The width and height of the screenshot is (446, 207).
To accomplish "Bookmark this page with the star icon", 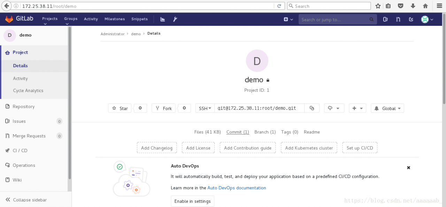I will tap(378, 6).
